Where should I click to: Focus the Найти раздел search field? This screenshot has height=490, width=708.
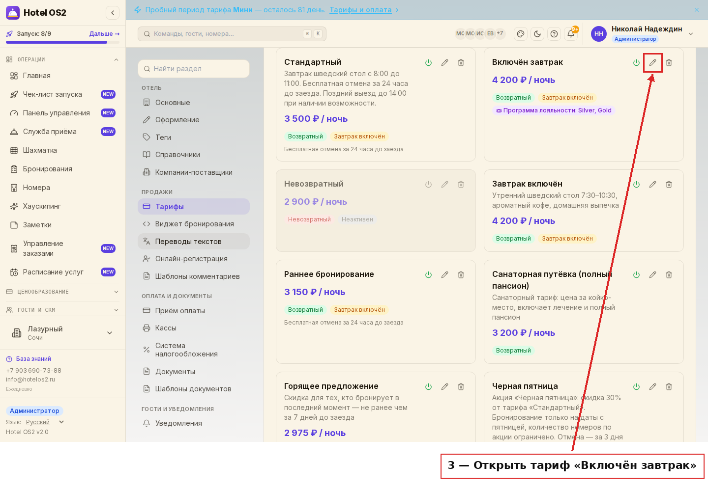pyautogui.click(x=194, y=69)
